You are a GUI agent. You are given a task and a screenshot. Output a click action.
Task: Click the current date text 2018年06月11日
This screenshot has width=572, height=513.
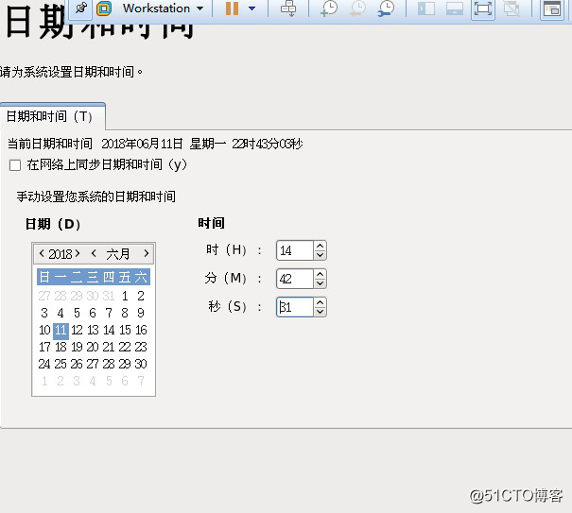click(142, 144)
